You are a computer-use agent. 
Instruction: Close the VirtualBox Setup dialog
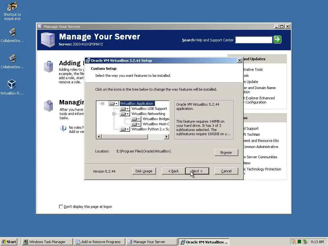pos(240,61)
